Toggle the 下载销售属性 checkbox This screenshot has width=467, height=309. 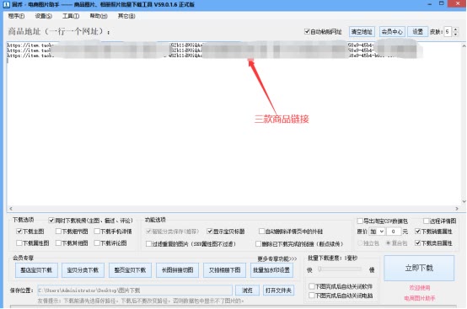coord(418,231)
